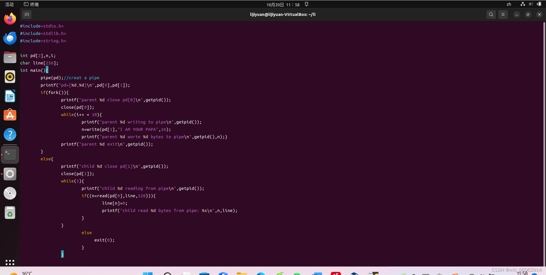Screen dimensions: 546x275
Task: Open Thunderbird mail from the dock
Action: click(x=10, y=38)
